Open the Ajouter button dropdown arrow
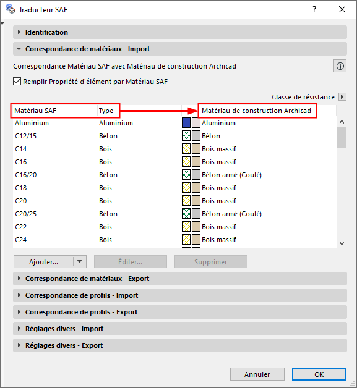Viewport: 357px width, 388px height. [80, 261]
